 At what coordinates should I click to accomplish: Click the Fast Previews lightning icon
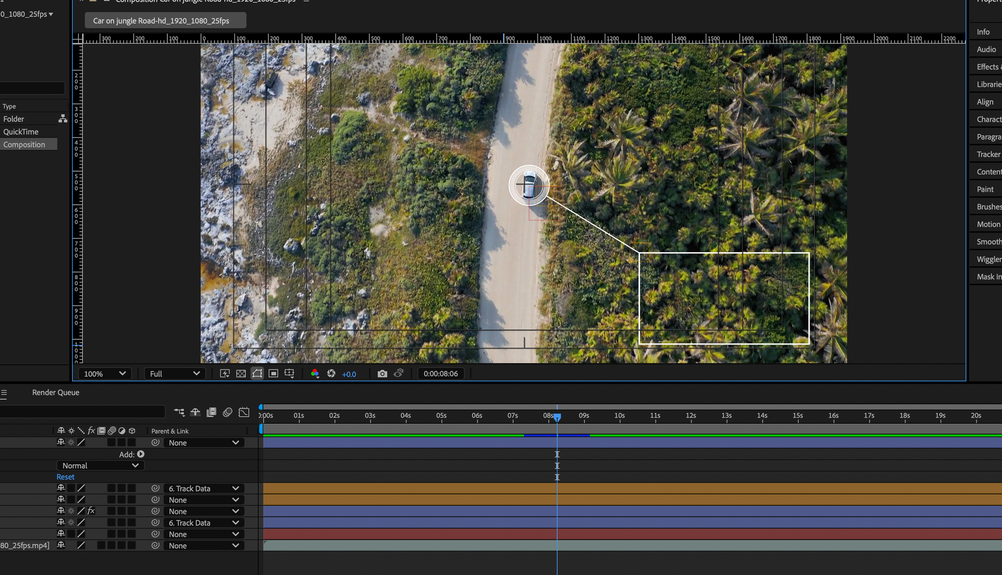225,374
